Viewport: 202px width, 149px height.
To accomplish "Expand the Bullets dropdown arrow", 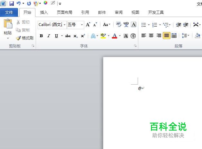I will [x=149, y=25].
